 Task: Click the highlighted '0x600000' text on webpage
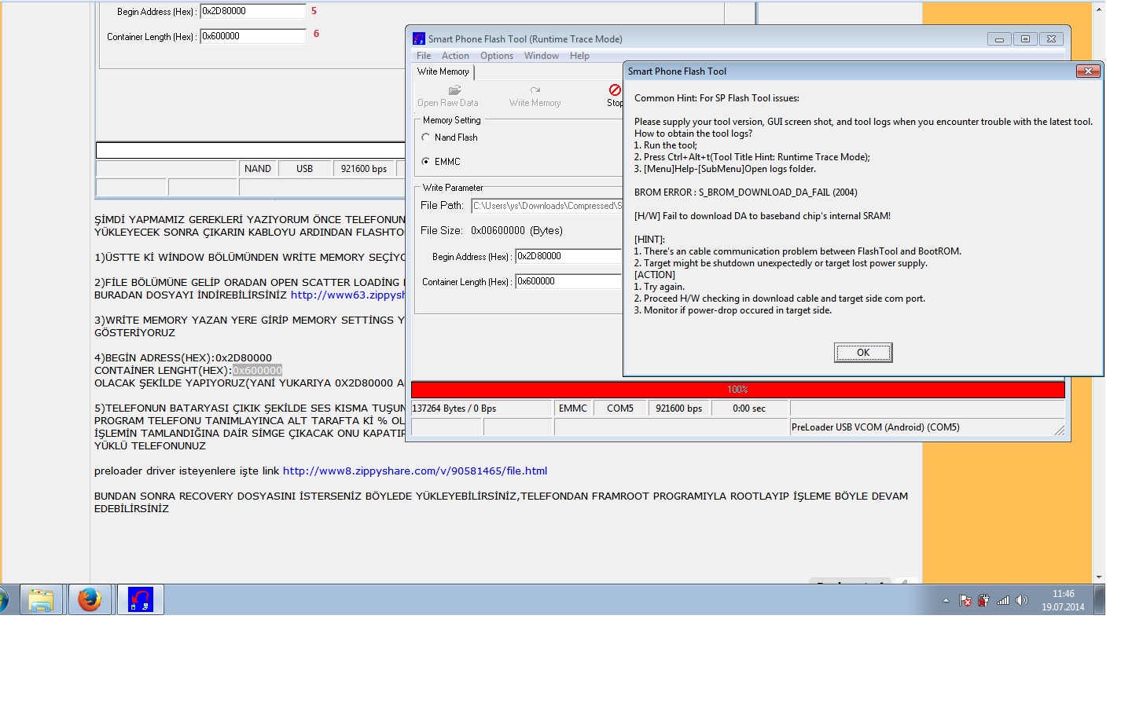257,371
